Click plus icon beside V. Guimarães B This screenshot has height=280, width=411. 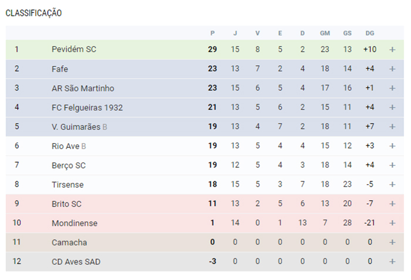coord(392,127)
